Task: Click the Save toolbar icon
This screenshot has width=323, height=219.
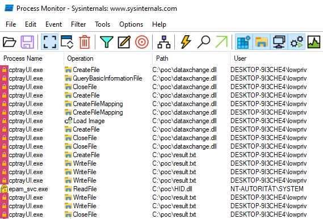Action: click(x=27, y=42)
